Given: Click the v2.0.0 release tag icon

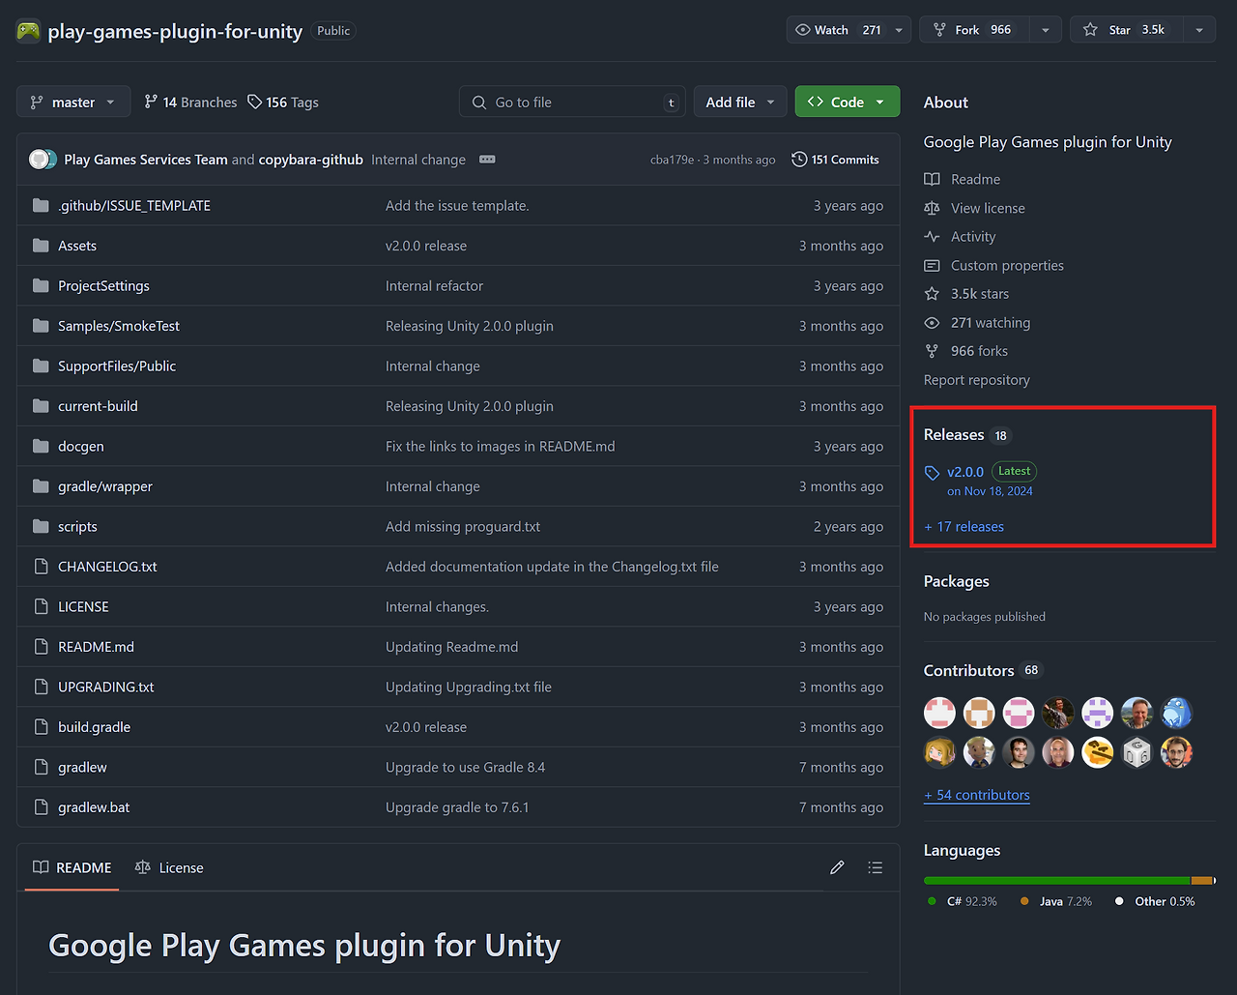Looking at the screenshot, I should coord(932,473).
